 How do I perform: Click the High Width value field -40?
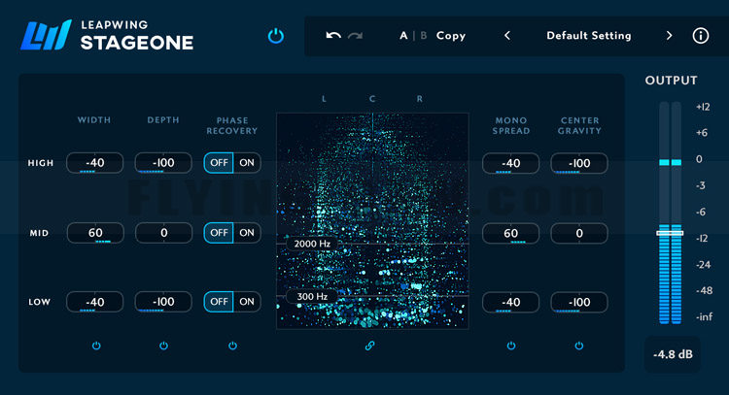point(95,163)
